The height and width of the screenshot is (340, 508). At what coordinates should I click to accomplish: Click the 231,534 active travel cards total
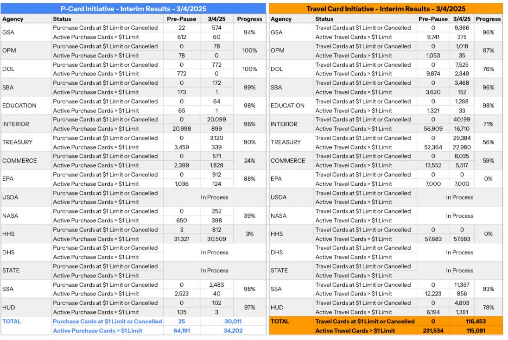(433, 331)
